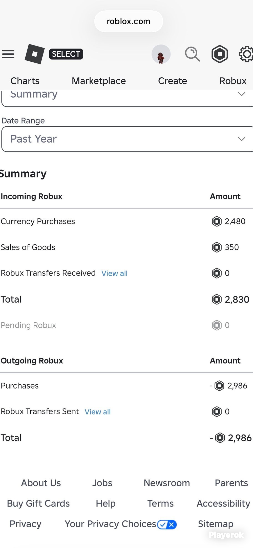This screenshot has width=253, height=548.
Task: Switch to the Charts tab
Action: click(x=25, y=81)
